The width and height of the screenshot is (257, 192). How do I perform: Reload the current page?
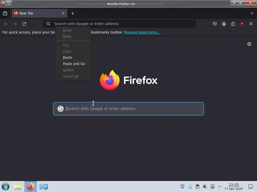tap(24, 24)
